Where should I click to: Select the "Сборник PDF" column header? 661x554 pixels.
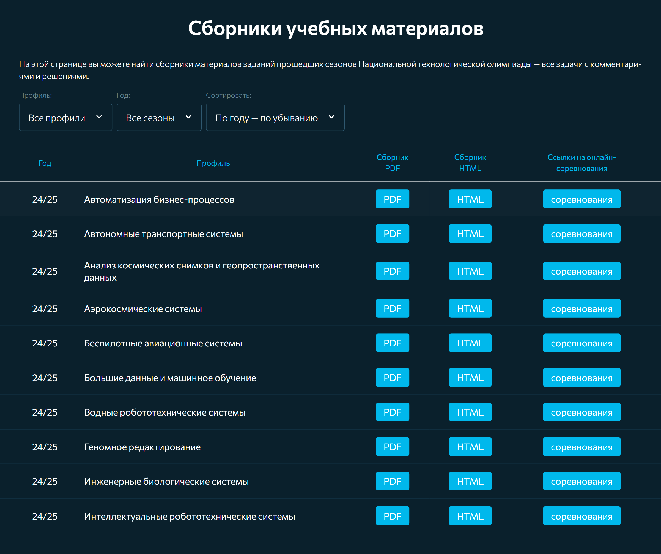click(x=392, y=163)
